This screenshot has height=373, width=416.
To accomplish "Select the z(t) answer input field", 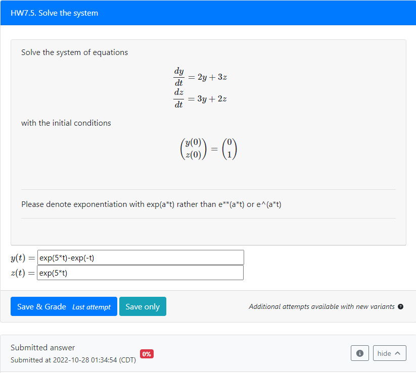I will click(140, 273).
